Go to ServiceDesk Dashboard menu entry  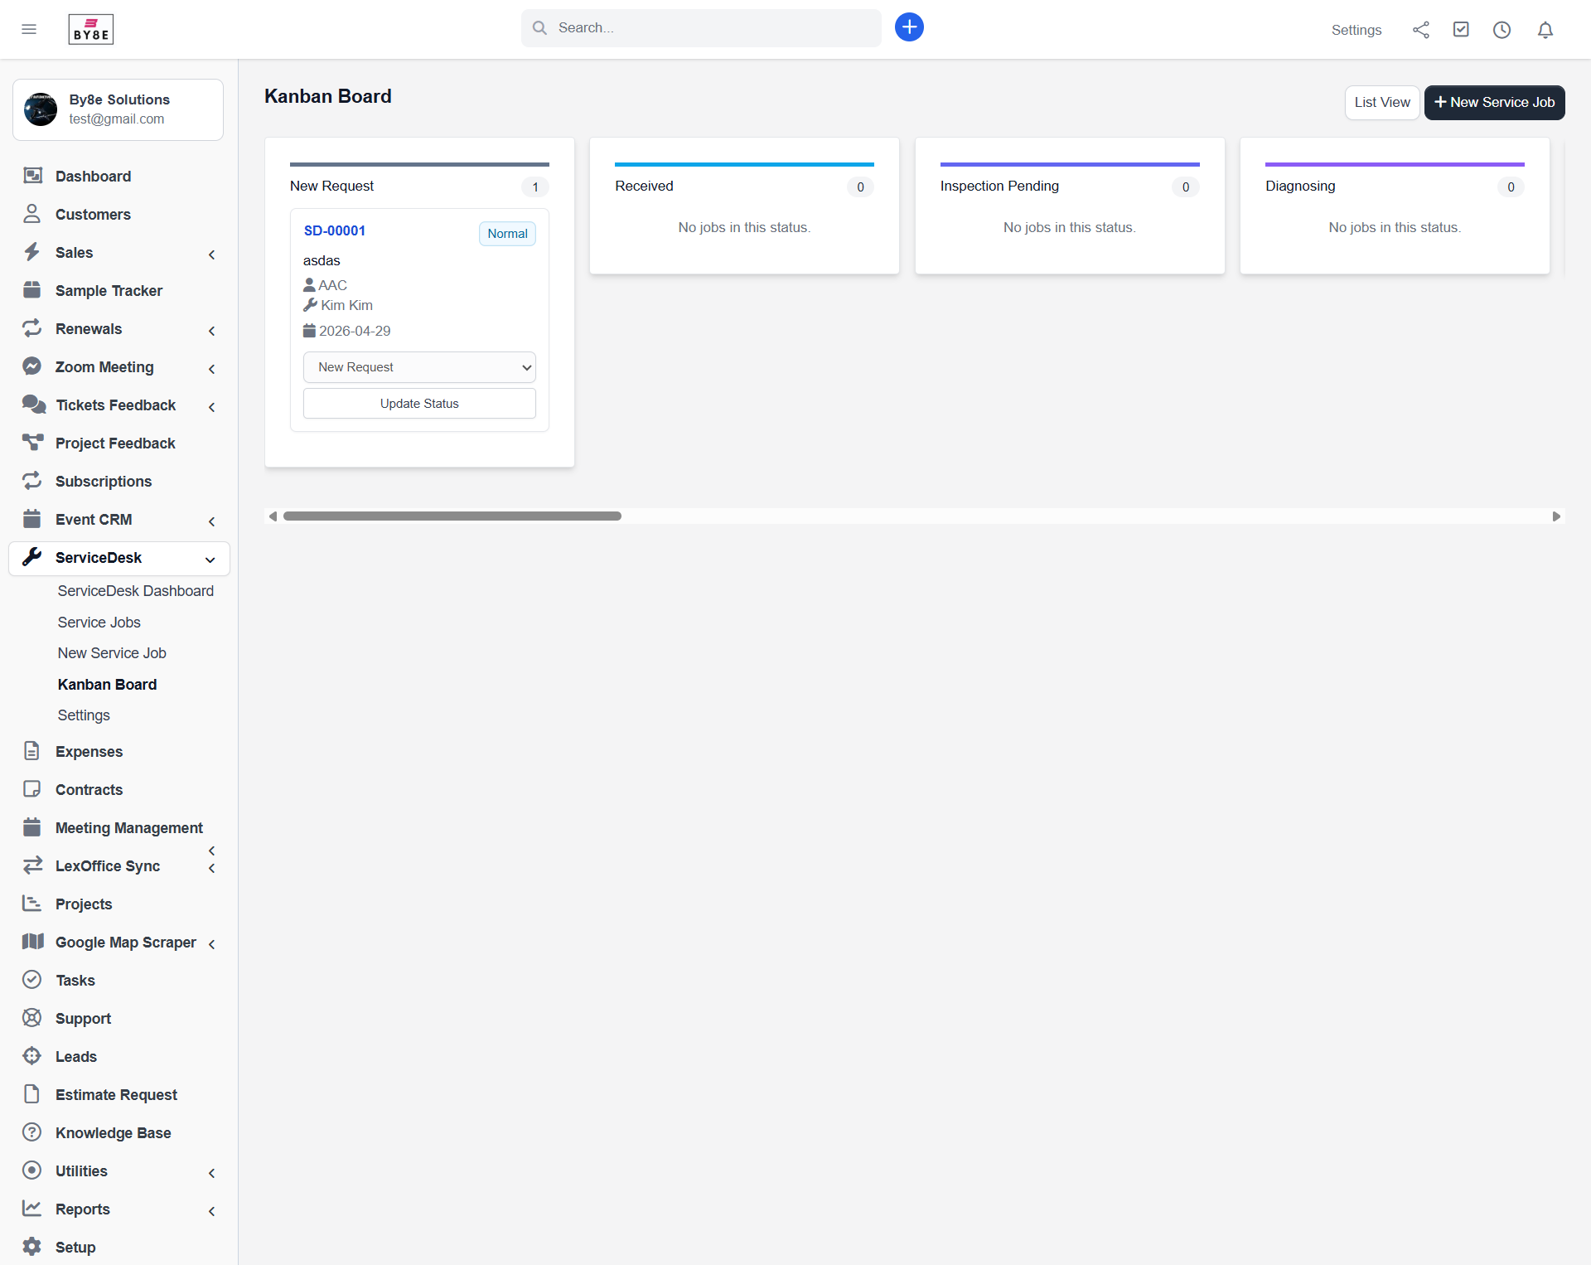click(x=135, y=591)
